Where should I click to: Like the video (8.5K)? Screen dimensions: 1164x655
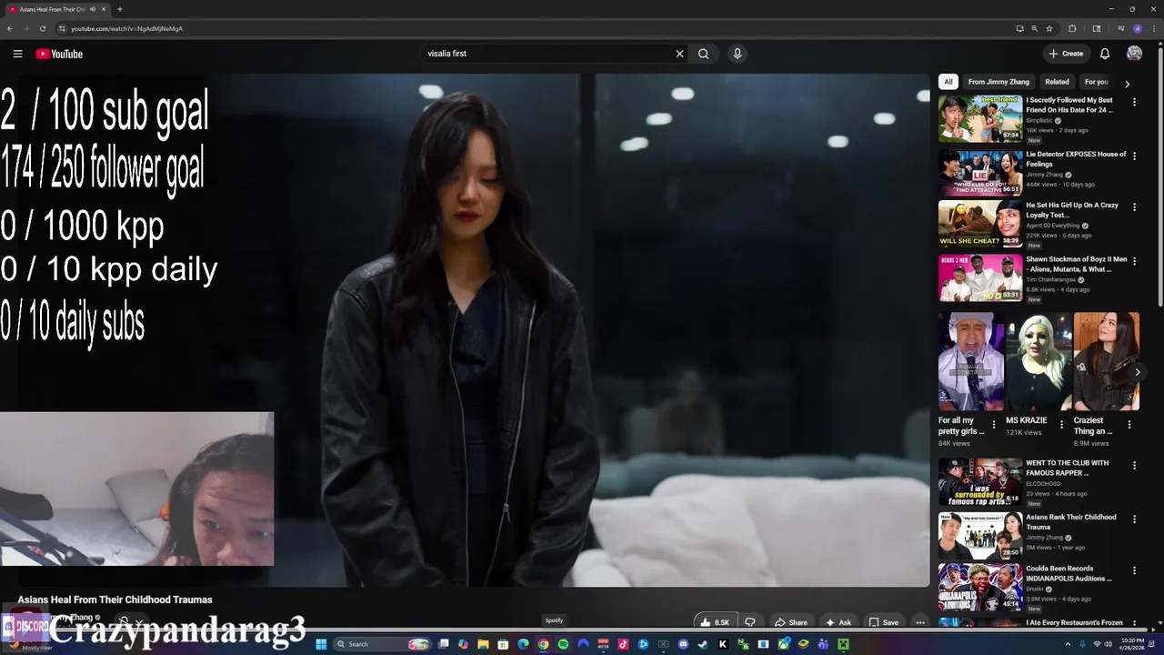click(715, 622)
